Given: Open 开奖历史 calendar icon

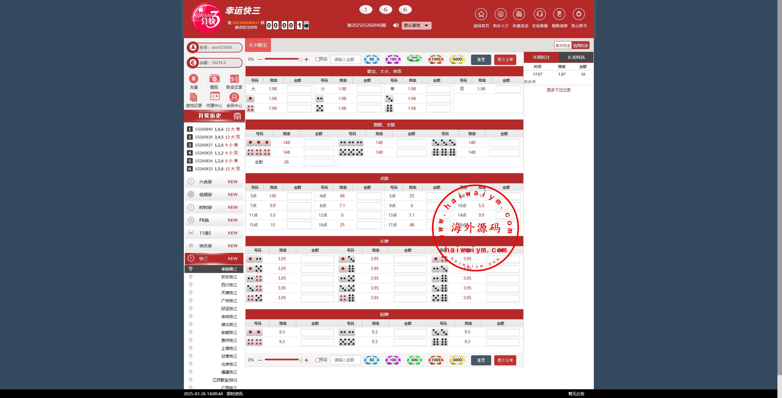Looking at the screenshot, I should [x=237, y=116].
